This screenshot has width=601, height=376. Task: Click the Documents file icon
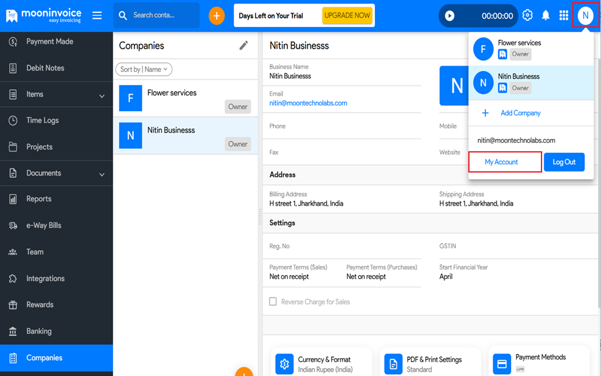(13, 173)
